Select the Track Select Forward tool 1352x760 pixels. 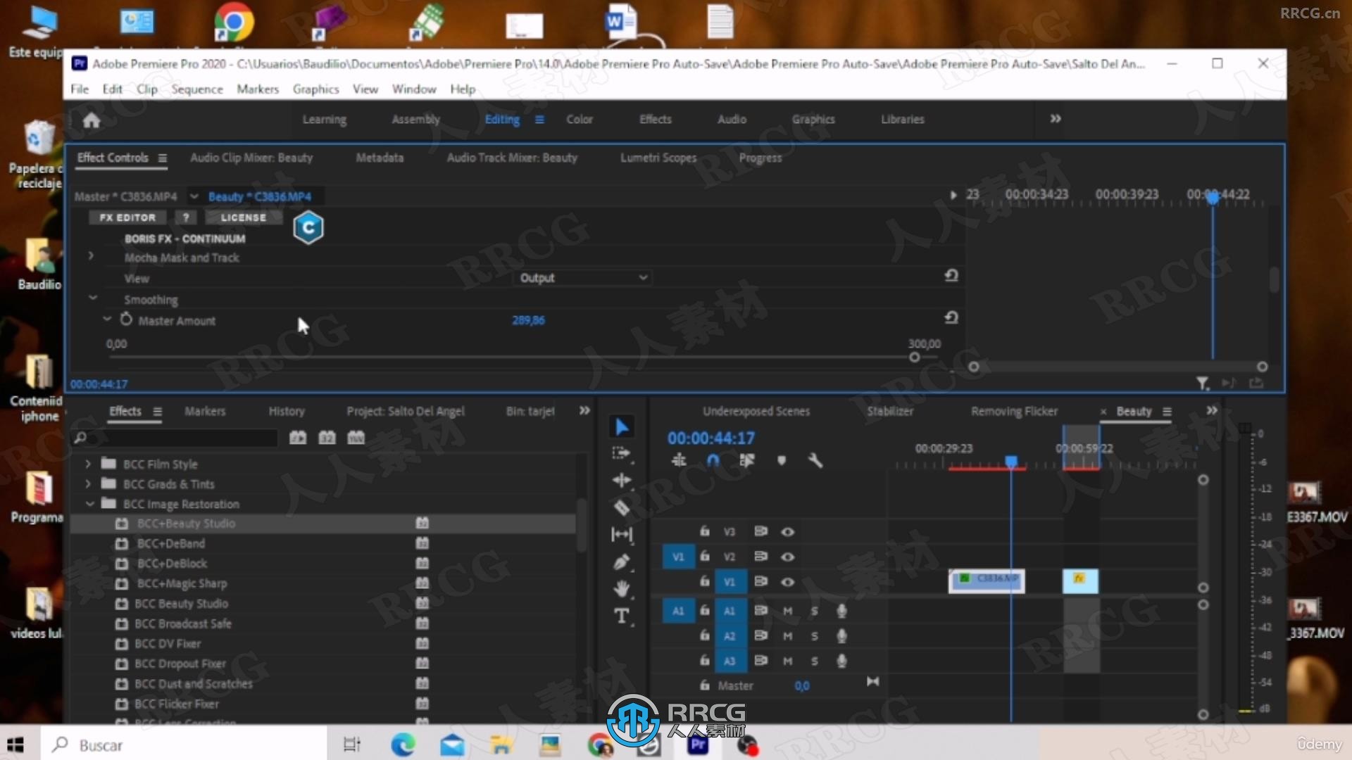621,454
